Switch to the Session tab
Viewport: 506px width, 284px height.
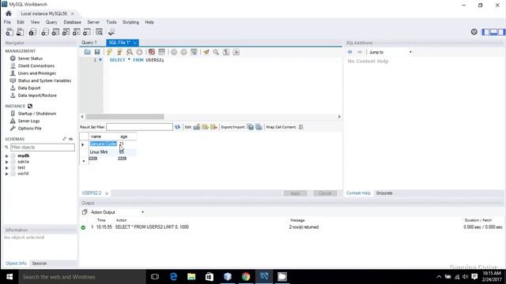click(40, 263)
